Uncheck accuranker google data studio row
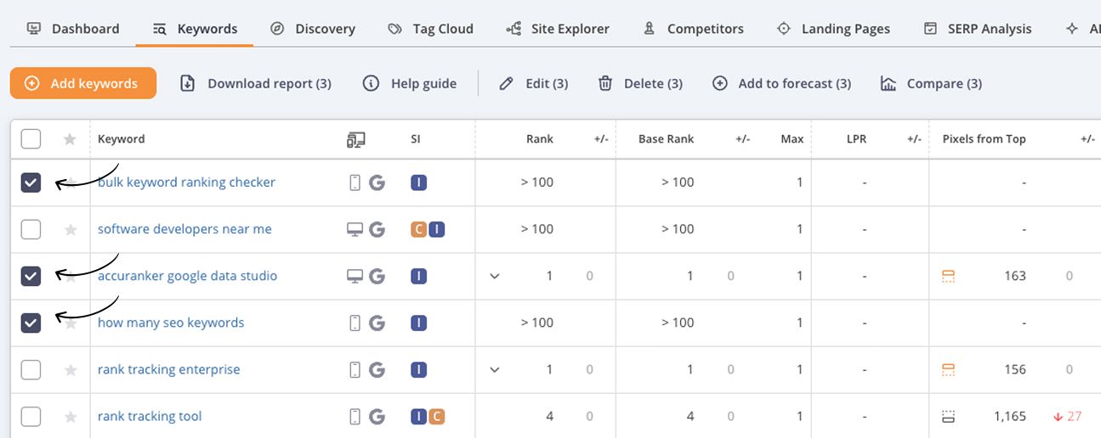Screen dimensions: 1101x438 pos(31,276)
